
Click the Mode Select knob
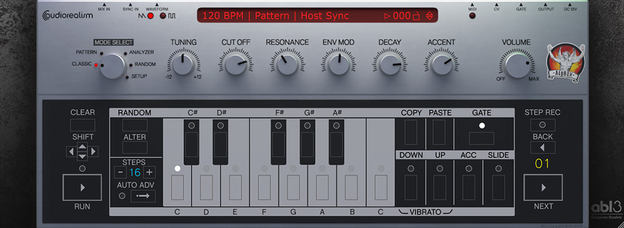point(112,66)
